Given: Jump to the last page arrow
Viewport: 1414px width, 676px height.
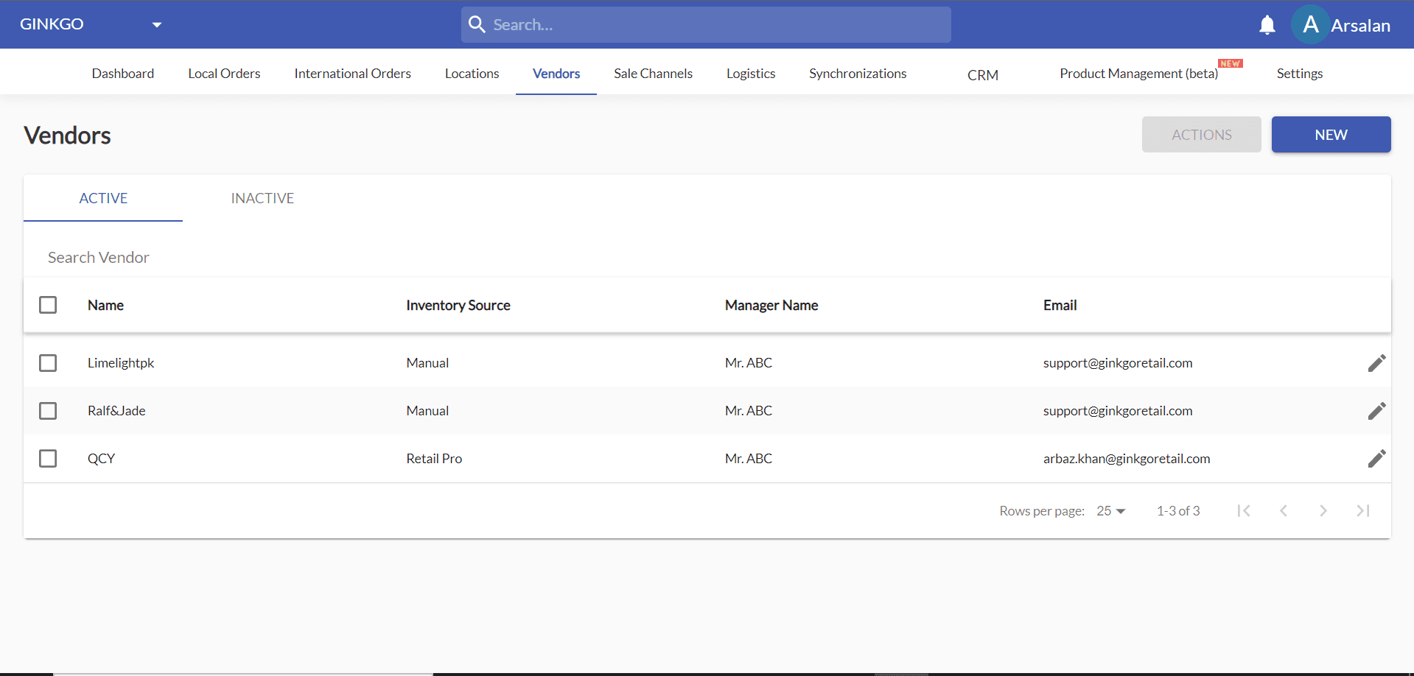Looking at the screenshot, I should (x=1362, y=511).
